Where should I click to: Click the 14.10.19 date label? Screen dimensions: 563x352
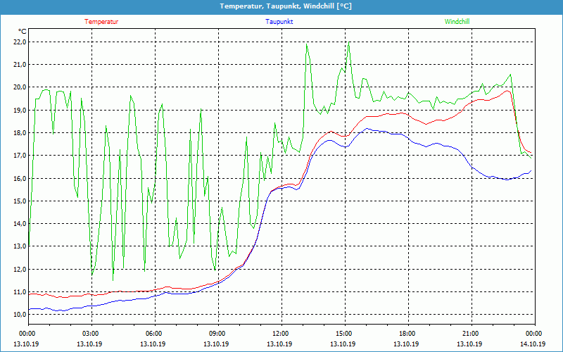[533, 344]
